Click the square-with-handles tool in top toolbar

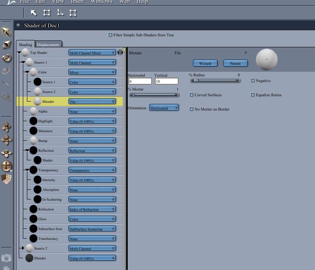73,13
